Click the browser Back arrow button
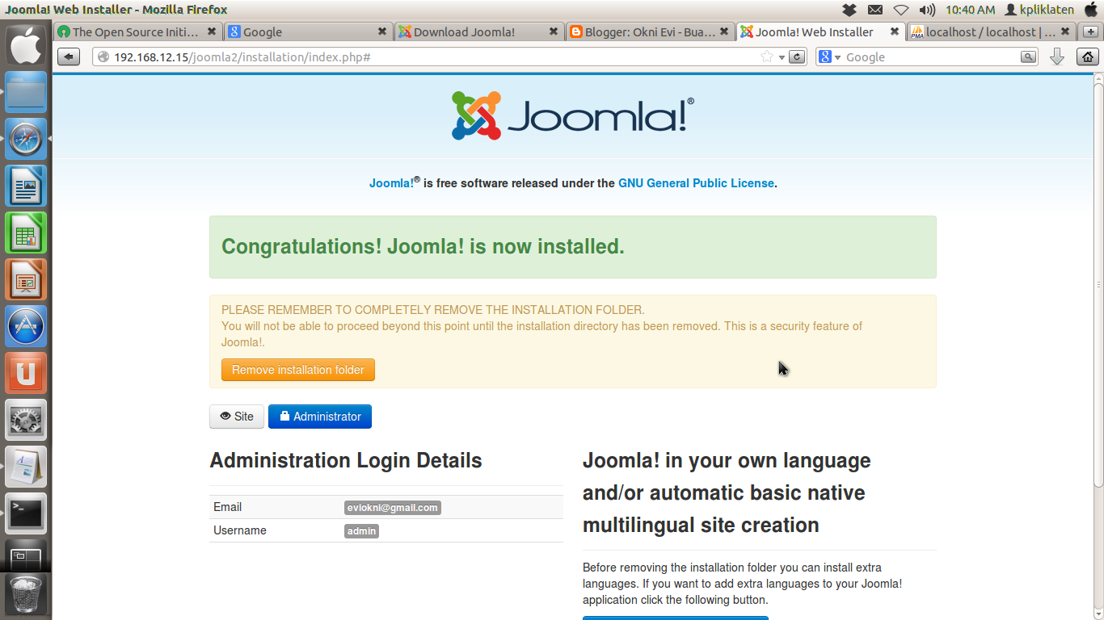 tap(69, 57)
